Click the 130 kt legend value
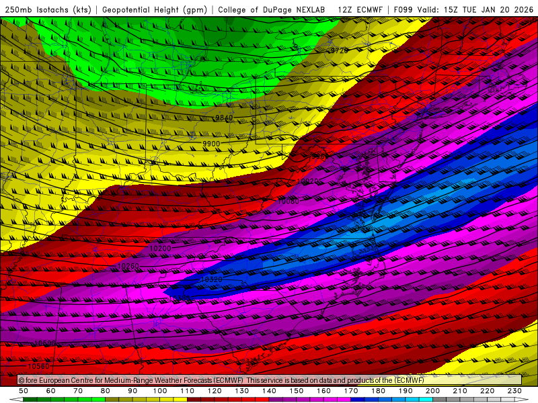 tap(242, 391)
